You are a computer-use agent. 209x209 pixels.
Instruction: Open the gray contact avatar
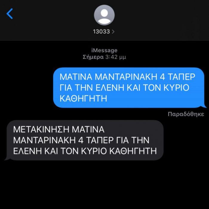[x=104, y=15]
